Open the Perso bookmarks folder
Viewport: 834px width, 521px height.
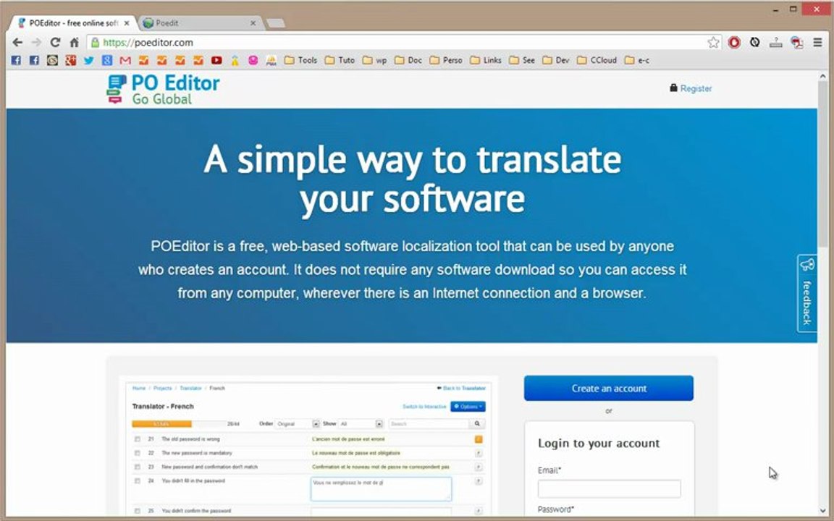click(x=446, y=60)
